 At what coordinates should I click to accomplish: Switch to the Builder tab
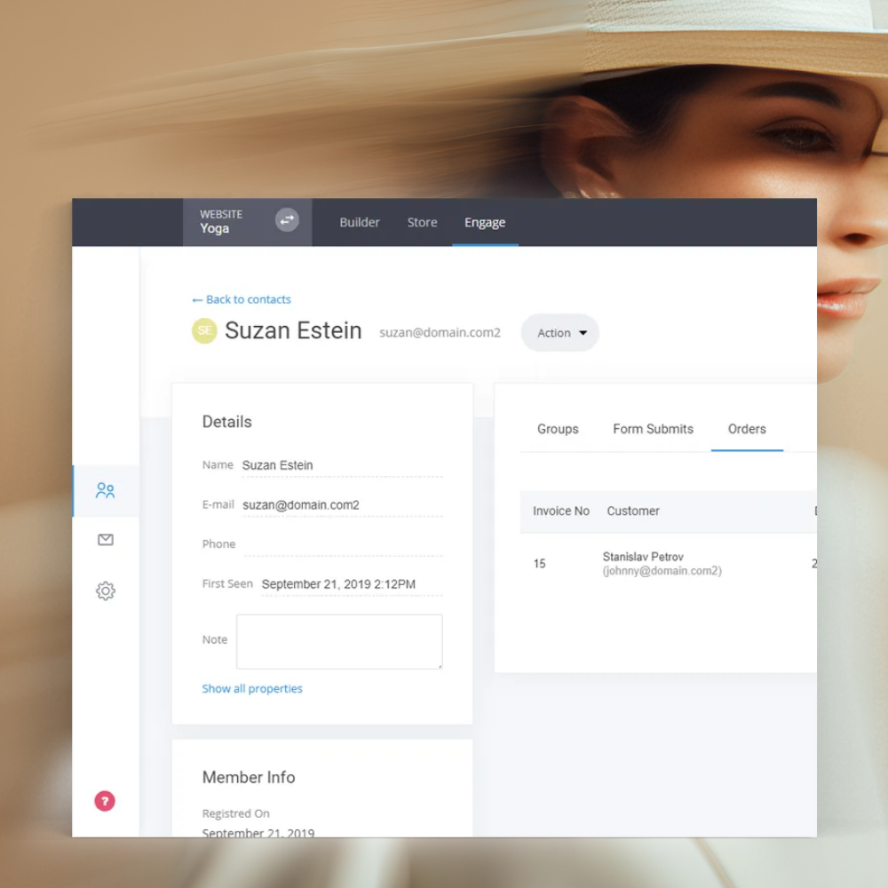(359, 222)
